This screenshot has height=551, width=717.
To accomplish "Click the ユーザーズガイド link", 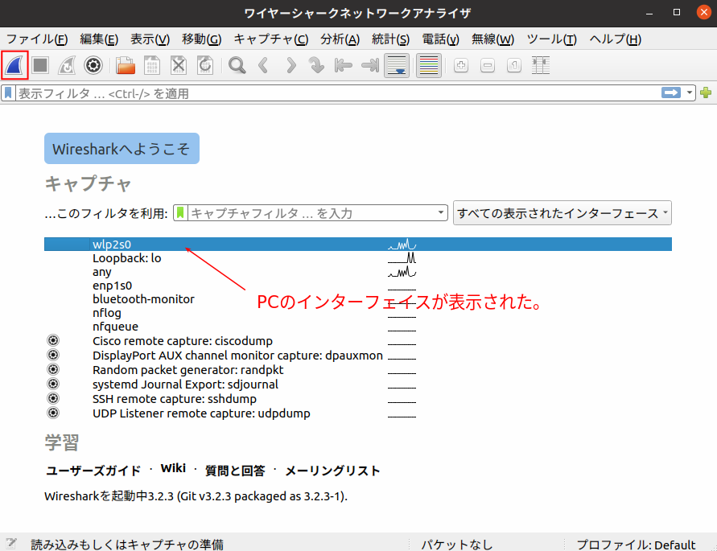I will coord(93,471).
